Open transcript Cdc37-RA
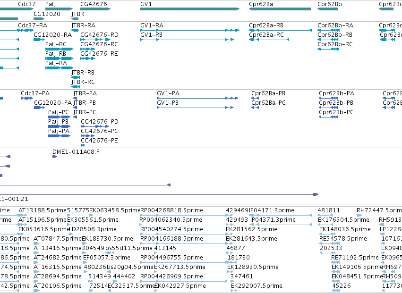 click(33, 25)
